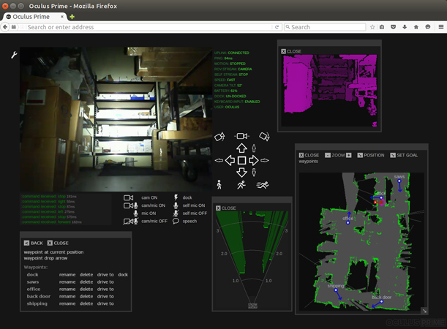Click the turn right arrow
The image size is (447, 329).
click(253, 160)
